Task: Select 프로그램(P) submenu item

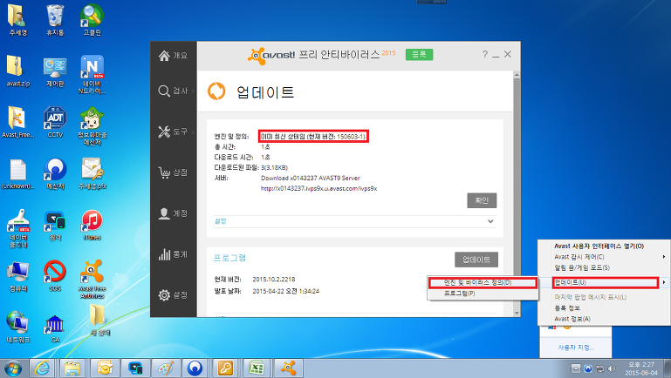Action: 483,294
